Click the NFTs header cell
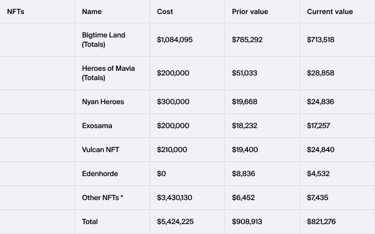375x234 pixels. tap(16, 12)
